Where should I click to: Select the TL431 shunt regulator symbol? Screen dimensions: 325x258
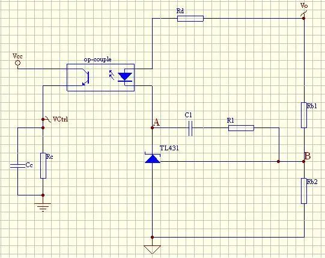click(x=153, y=158)
